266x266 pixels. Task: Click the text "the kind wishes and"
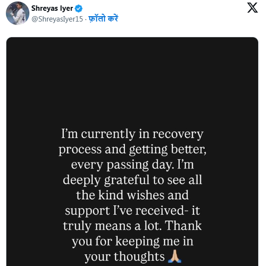132,195
